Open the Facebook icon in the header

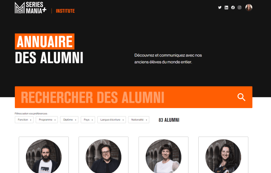233,7
